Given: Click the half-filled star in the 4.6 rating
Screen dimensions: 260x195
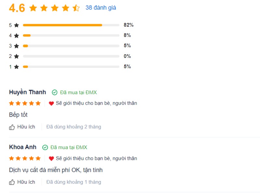Looking at the screenshot, I should tap(76, 8).
